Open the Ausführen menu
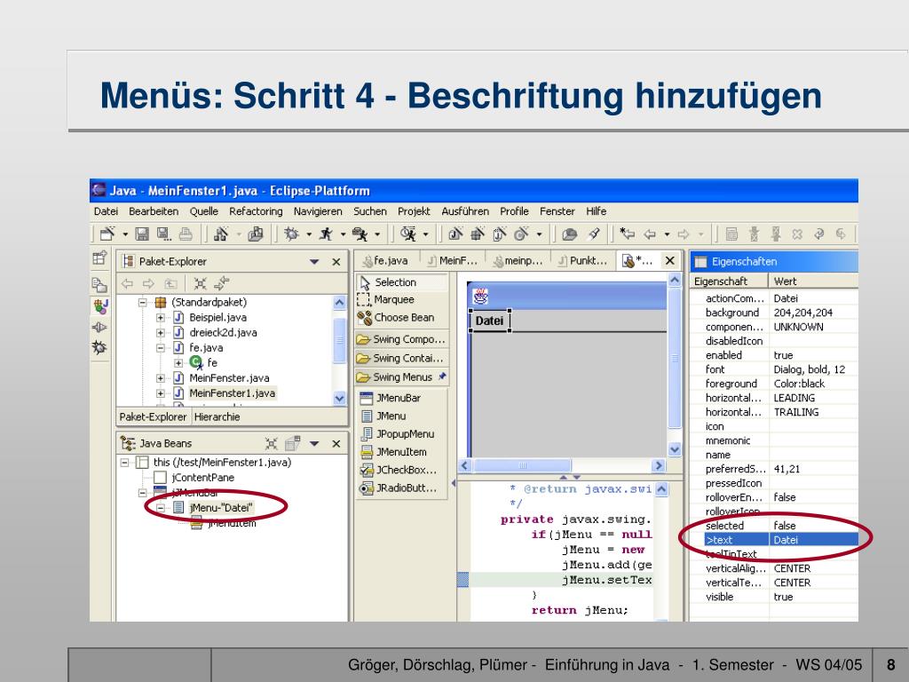 click(x=465, y=211)
